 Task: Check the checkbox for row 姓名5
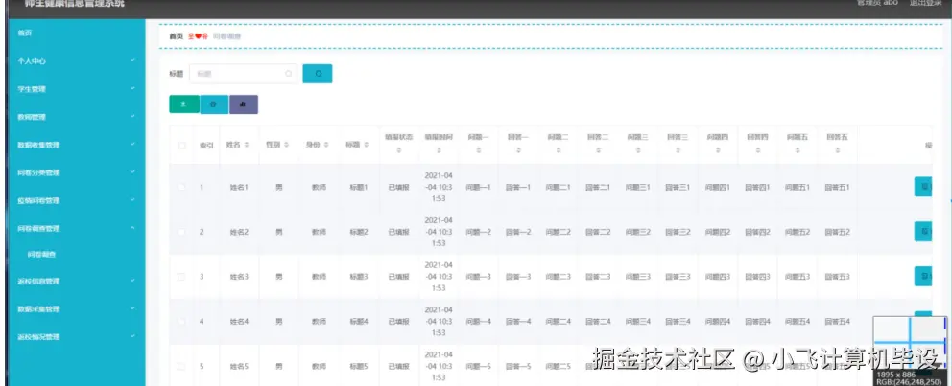tap(181, 367)
